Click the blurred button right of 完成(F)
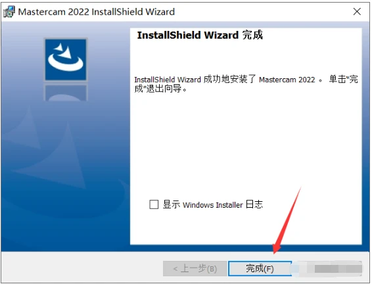The width and height of the screenshot is (372, 284). (330, 269)
